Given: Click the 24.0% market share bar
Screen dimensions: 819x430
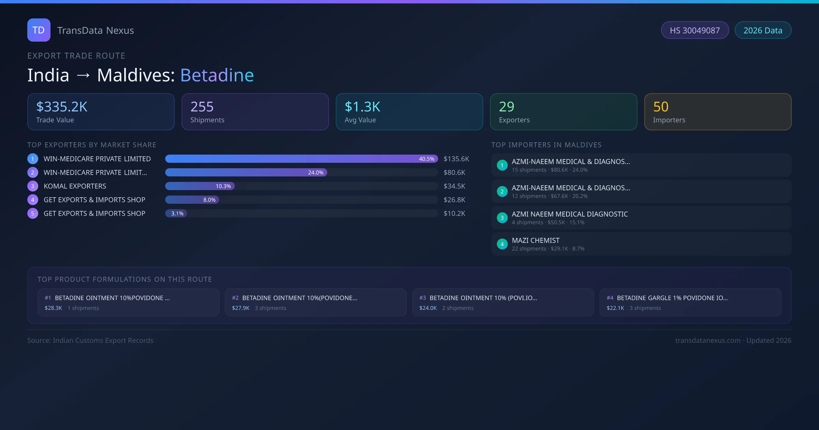Looking at the screenshot, I should click(x=246, y=172).
